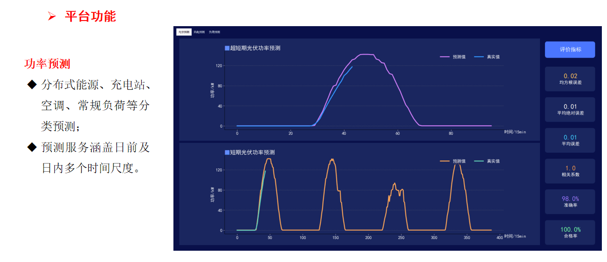This screenshot has height=262, width=607.
Task: Toggle 预测值 legend in 超短期光伏功率预测 chart
Action: (453, 57)
